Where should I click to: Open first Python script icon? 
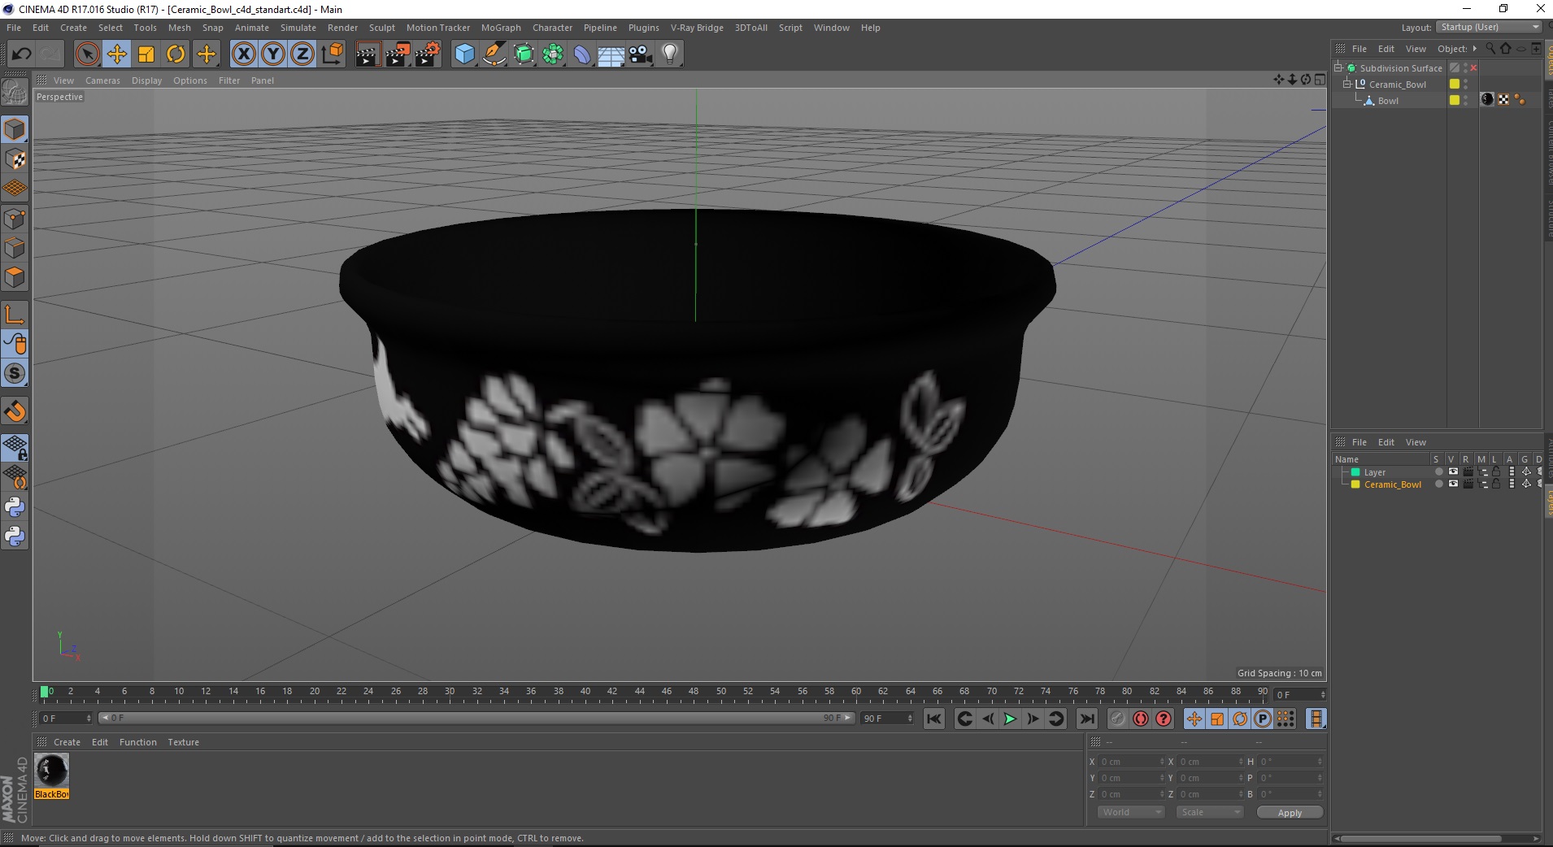(x=15, y=507)
